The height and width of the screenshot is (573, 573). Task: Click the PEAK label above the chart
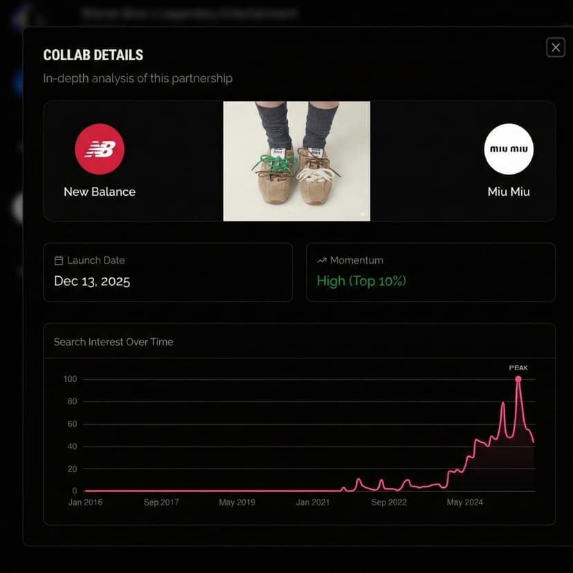tap(518, 368)
